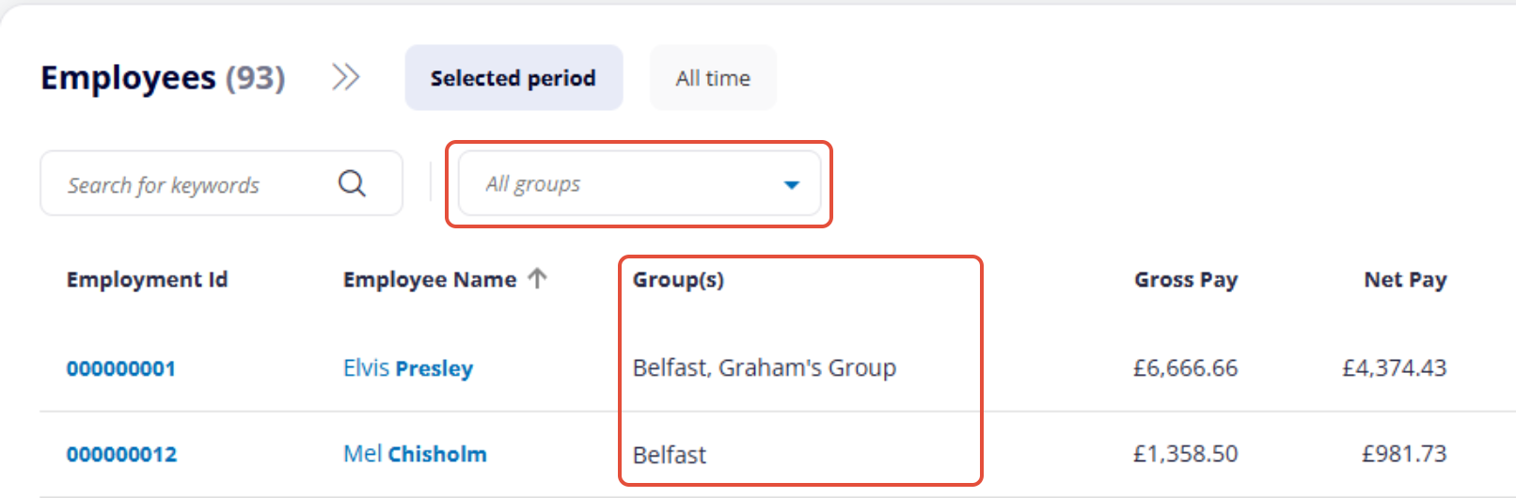Click Elvis Presley's gross pay £6,666.66

tap(1185, 368)
